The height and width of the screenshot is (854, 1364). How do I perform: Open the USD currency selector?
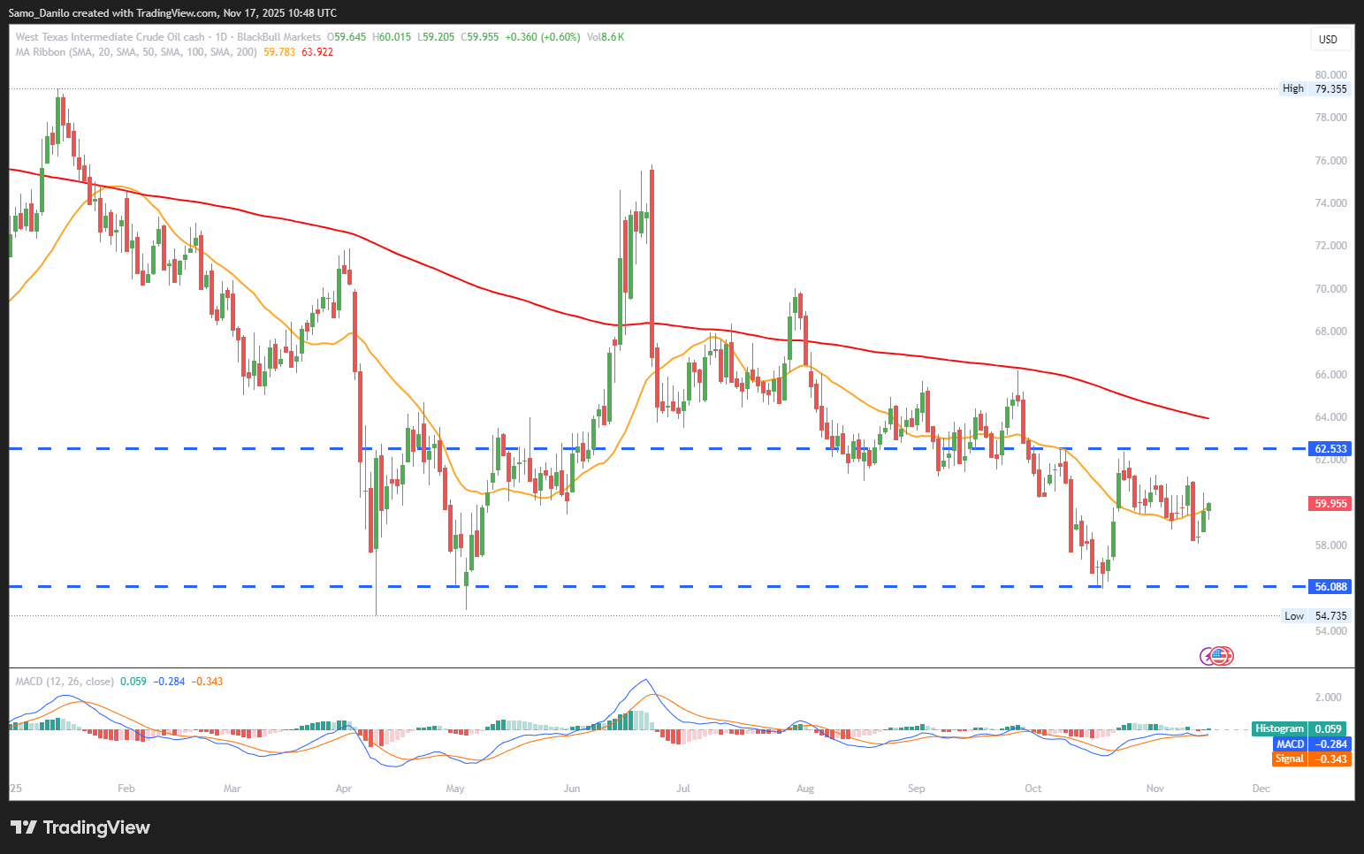pos(1328,39)
